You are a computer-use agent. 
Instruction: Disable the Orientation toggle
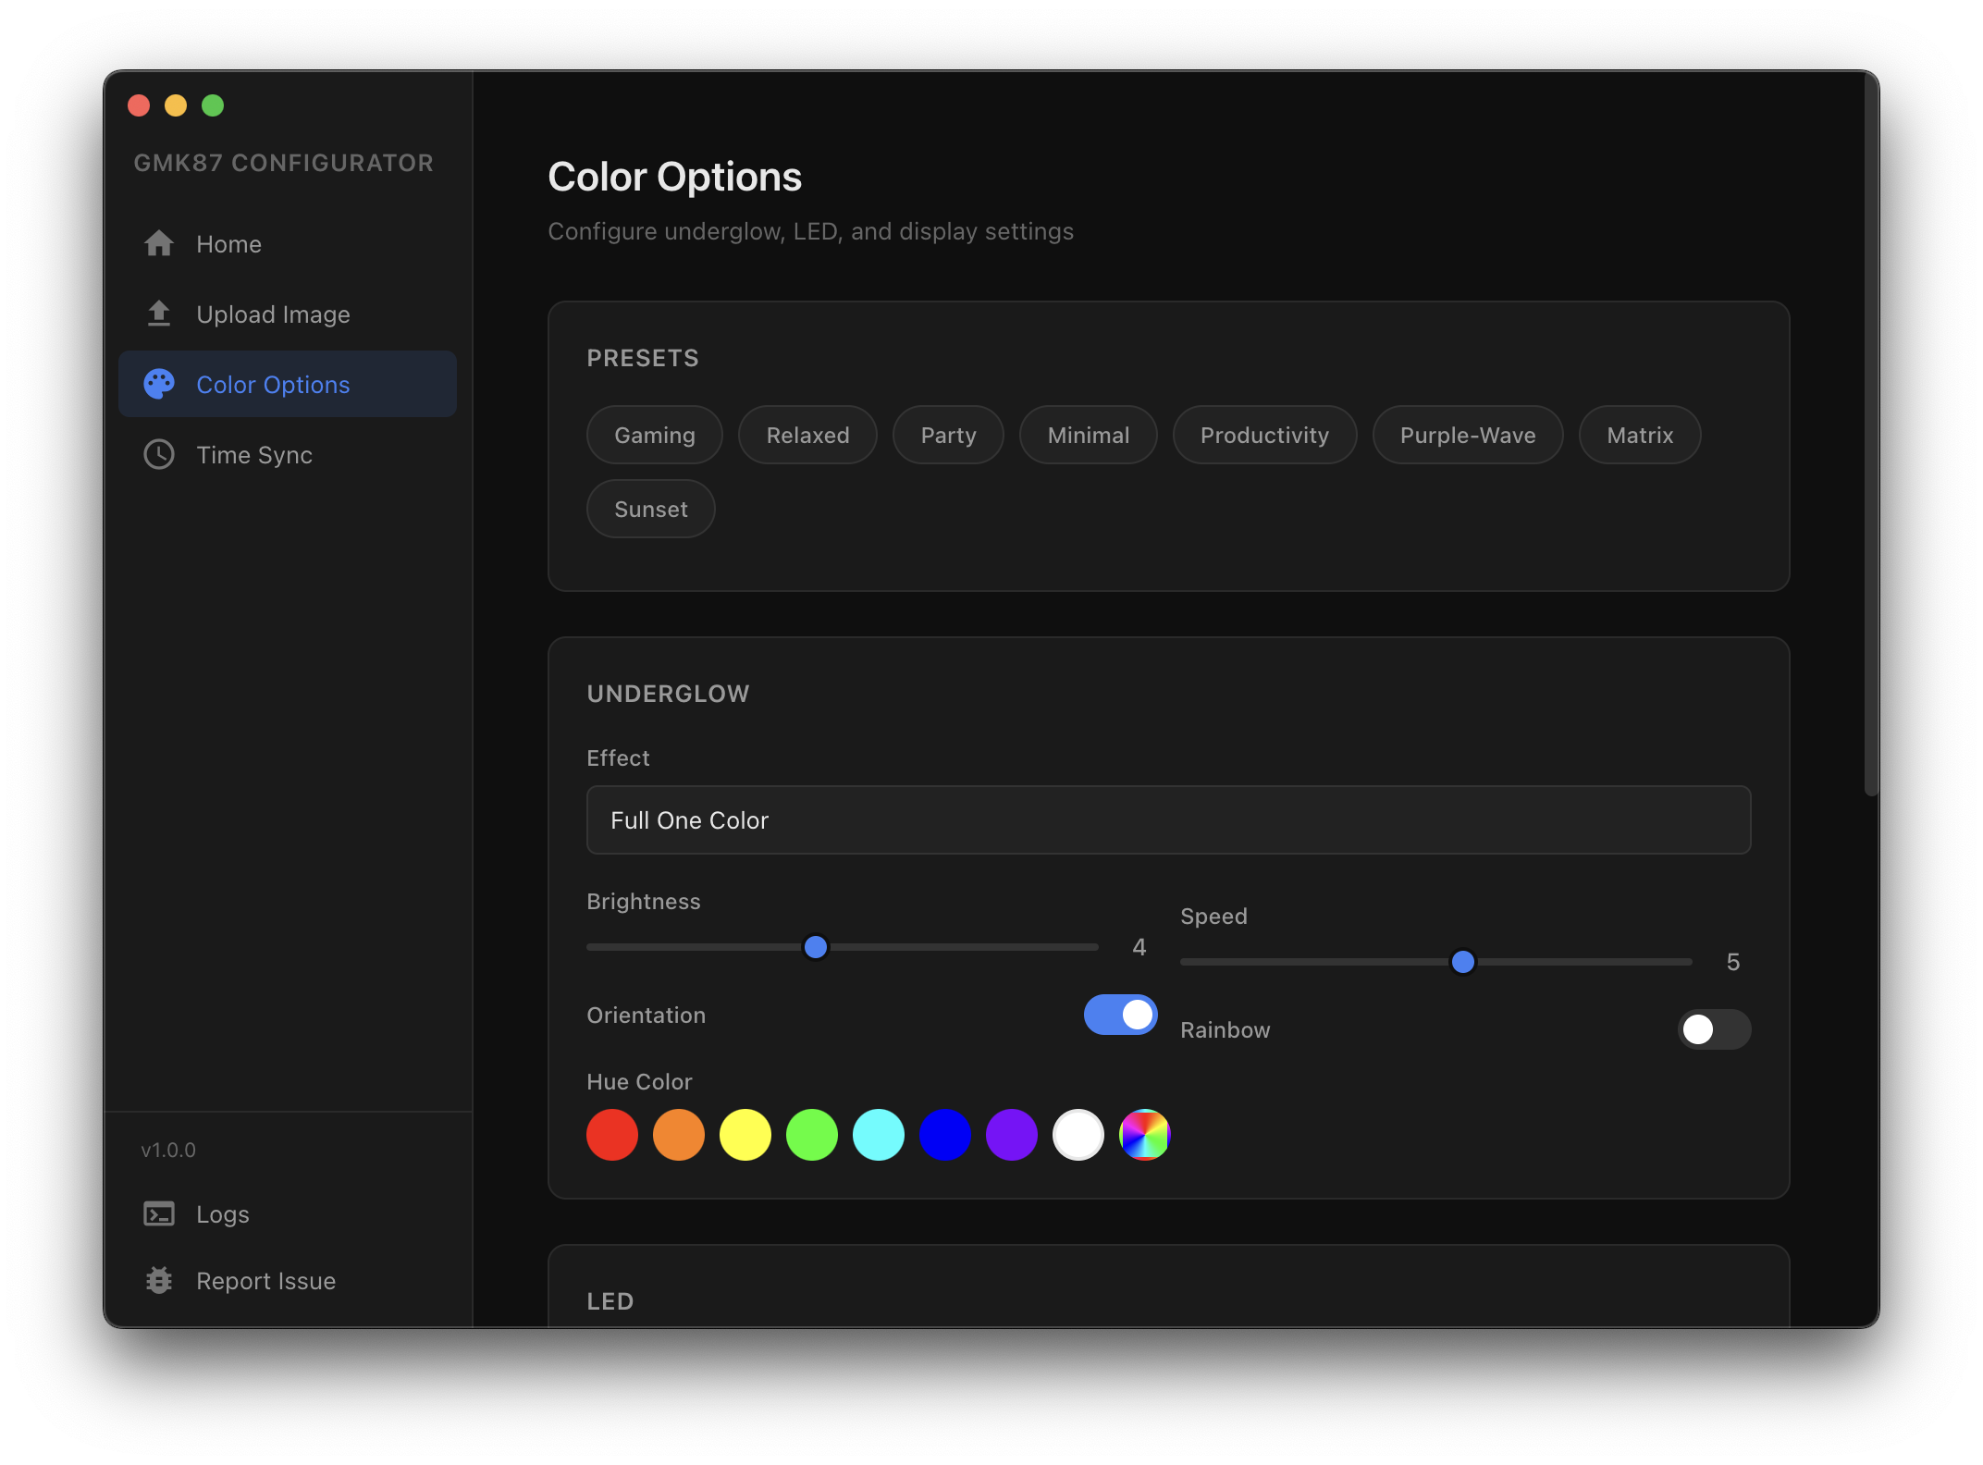coord(1120,1015)
